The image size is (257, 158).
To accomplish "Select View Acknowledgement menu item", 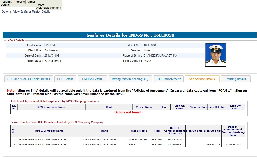I will [49, 6].
